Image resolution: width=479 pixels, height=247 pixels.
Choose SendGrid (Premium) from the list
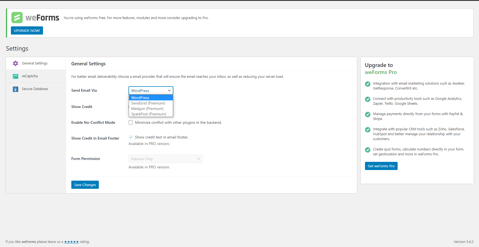point(151,103)
